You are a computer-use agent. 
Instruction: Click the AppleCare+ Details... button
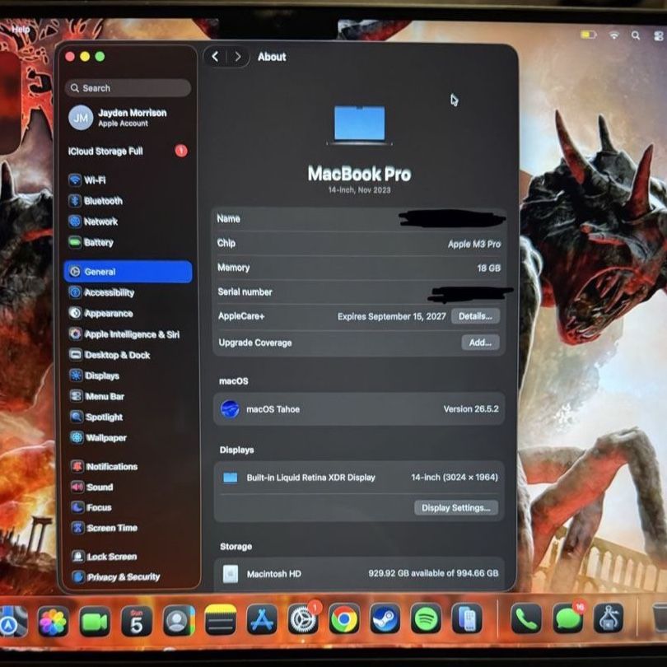point(475,316)
